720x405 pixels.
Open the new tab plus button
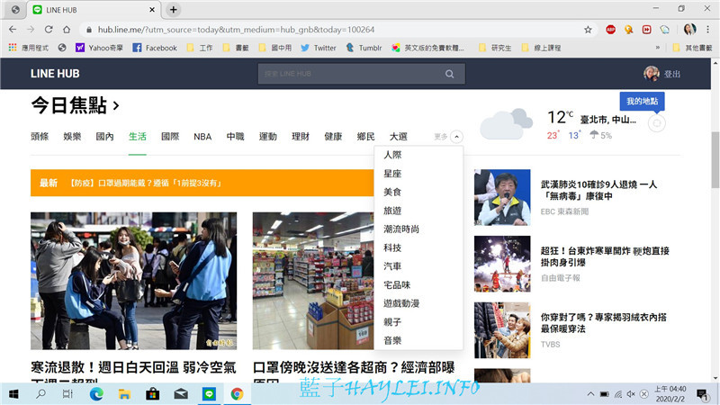coord(173,10)
